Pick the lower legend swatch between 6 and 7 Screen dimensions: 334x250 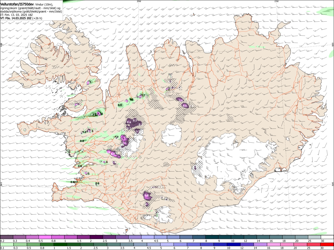[x=180, y=245]
